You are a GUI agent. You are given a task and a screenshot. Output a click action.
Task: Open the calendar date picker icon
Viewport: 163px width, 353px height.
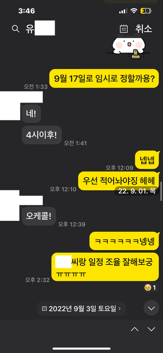pyautogui.click(x=124, y=29)
